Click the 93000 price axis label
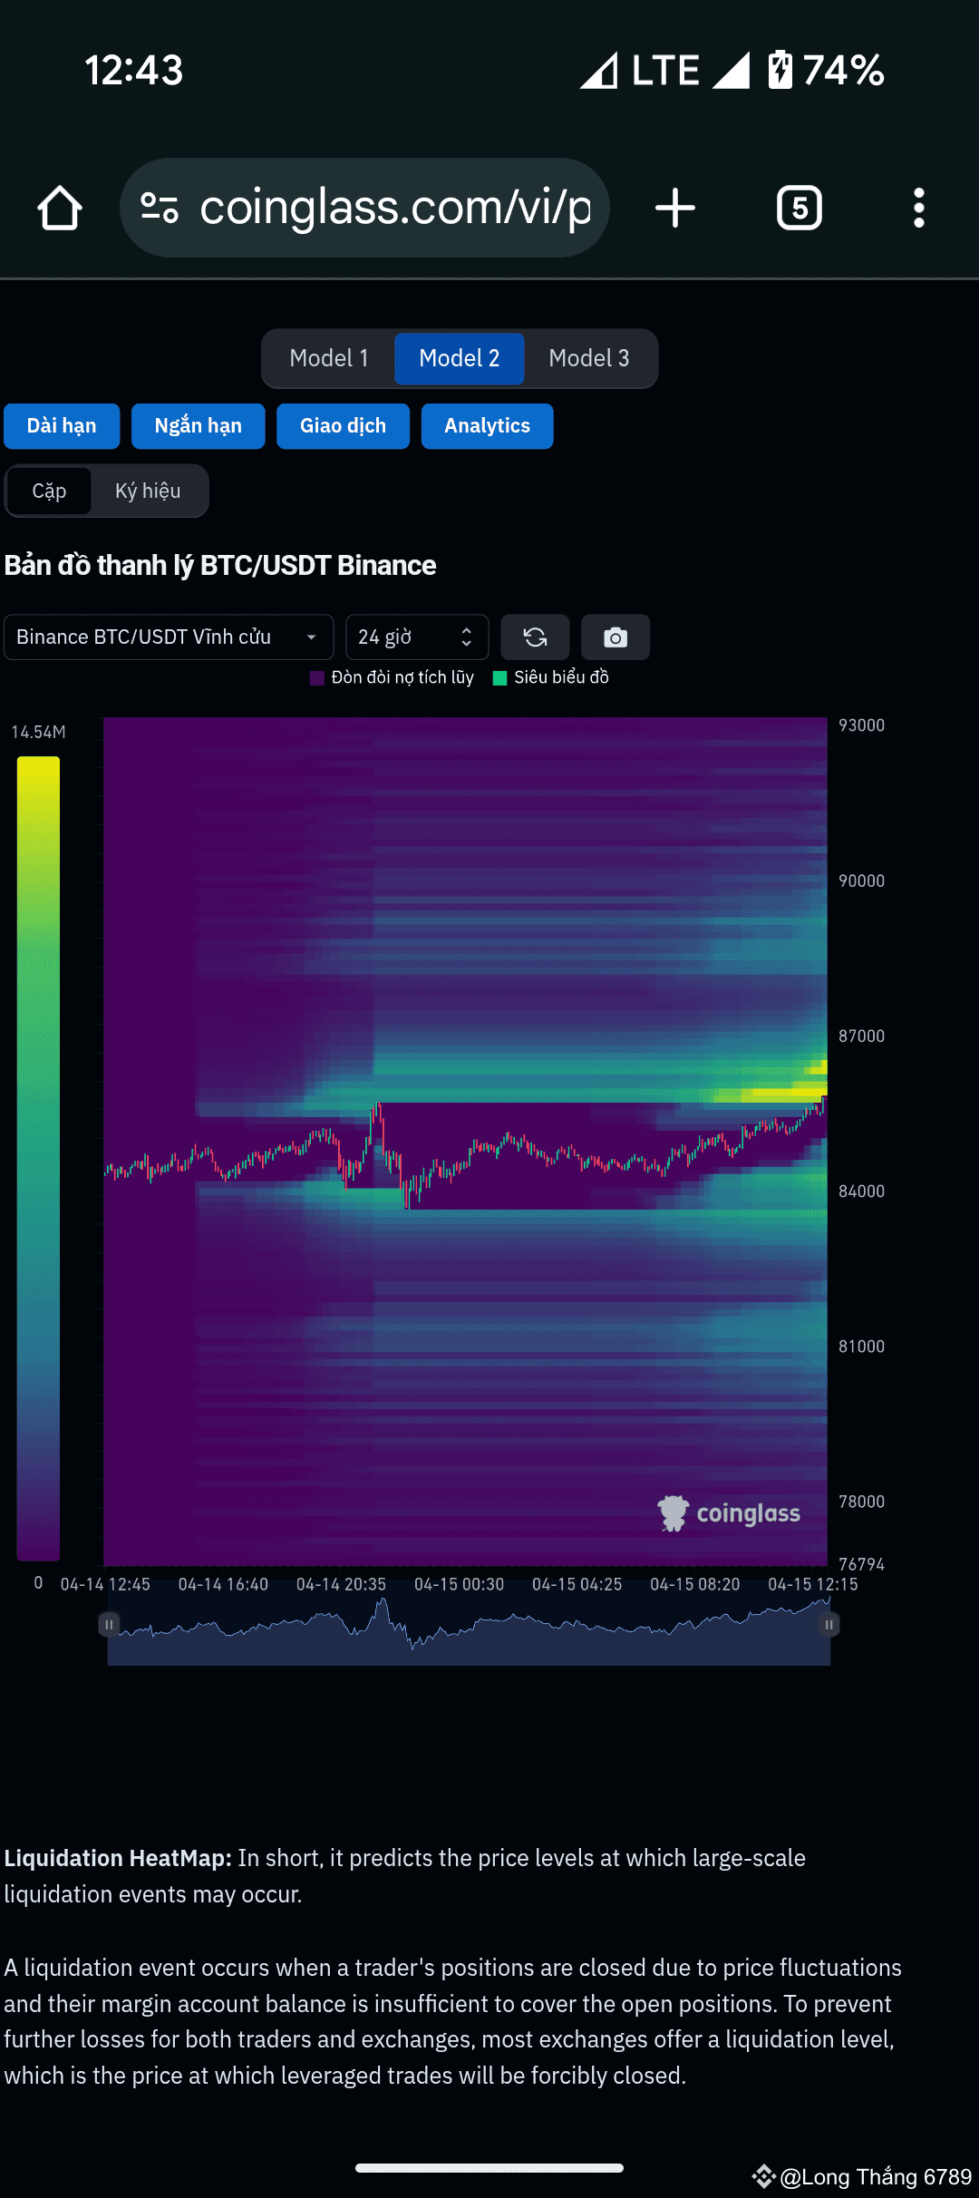This screenshot has width=979, height=2198. click(x=861, y=725)
